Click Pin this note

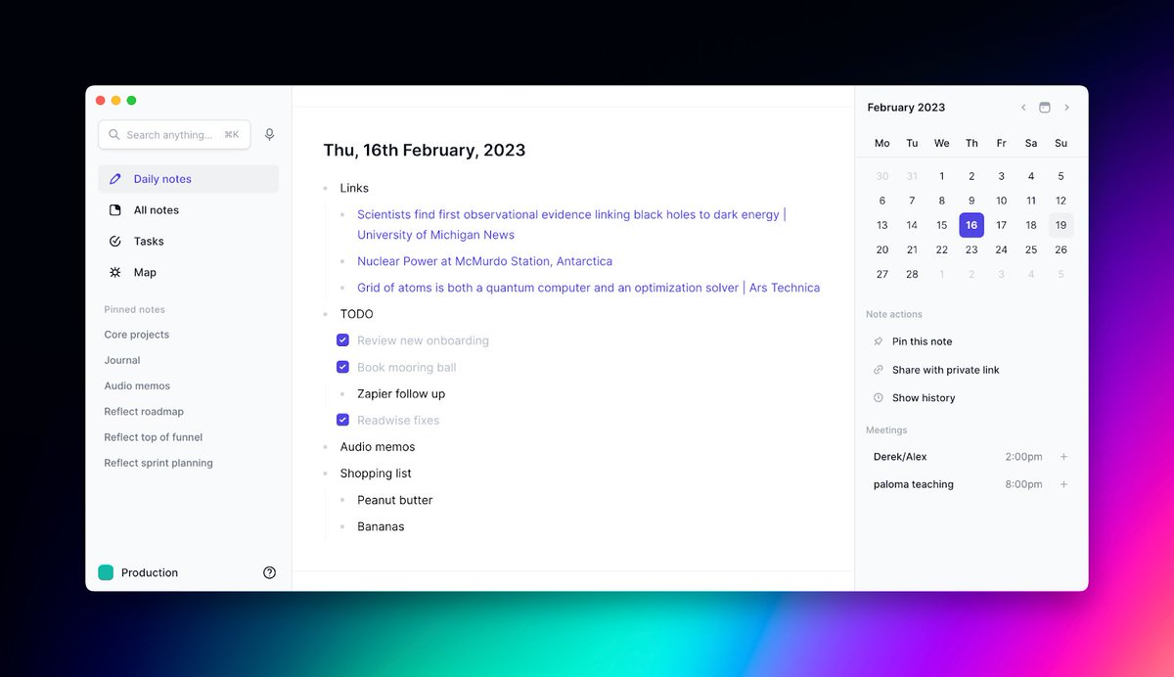click(922, 341)
